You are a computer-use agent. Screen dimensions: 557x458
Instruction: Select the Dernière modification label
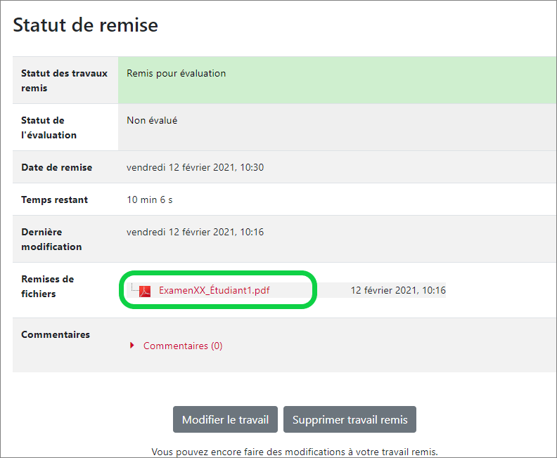click(x=51, y=239)
